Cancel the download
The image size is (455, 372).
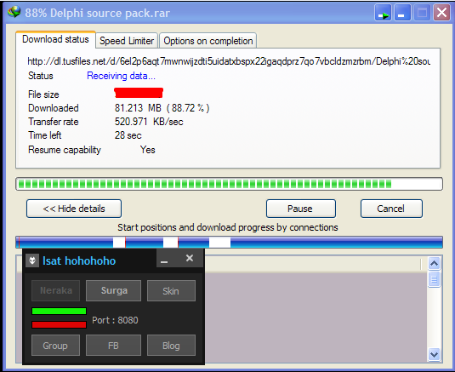(x=391, y=209)
